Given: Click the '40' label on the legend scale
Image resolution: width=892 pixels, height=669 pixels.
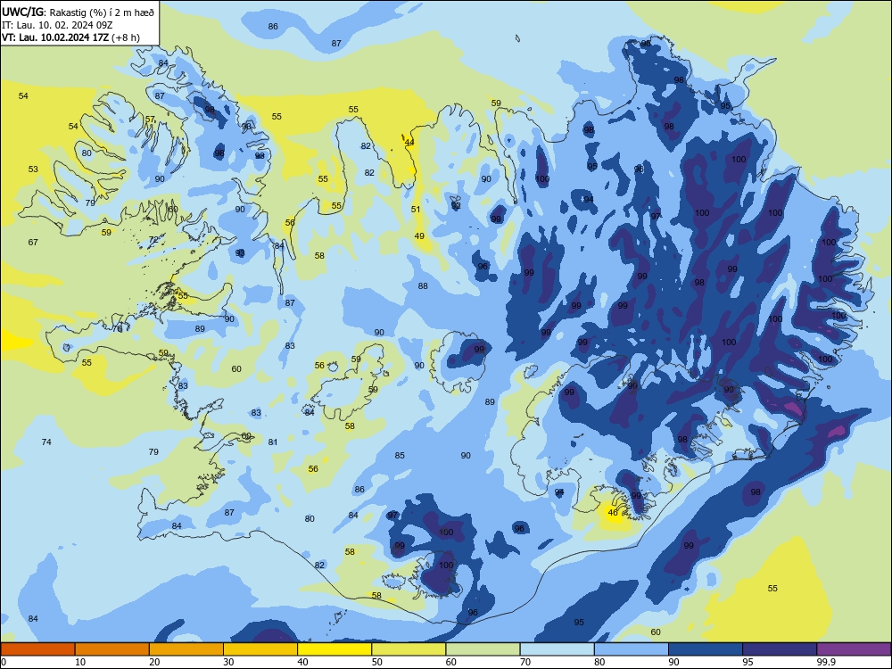Looking at the screenshot, I should click(x=303, y=662).
